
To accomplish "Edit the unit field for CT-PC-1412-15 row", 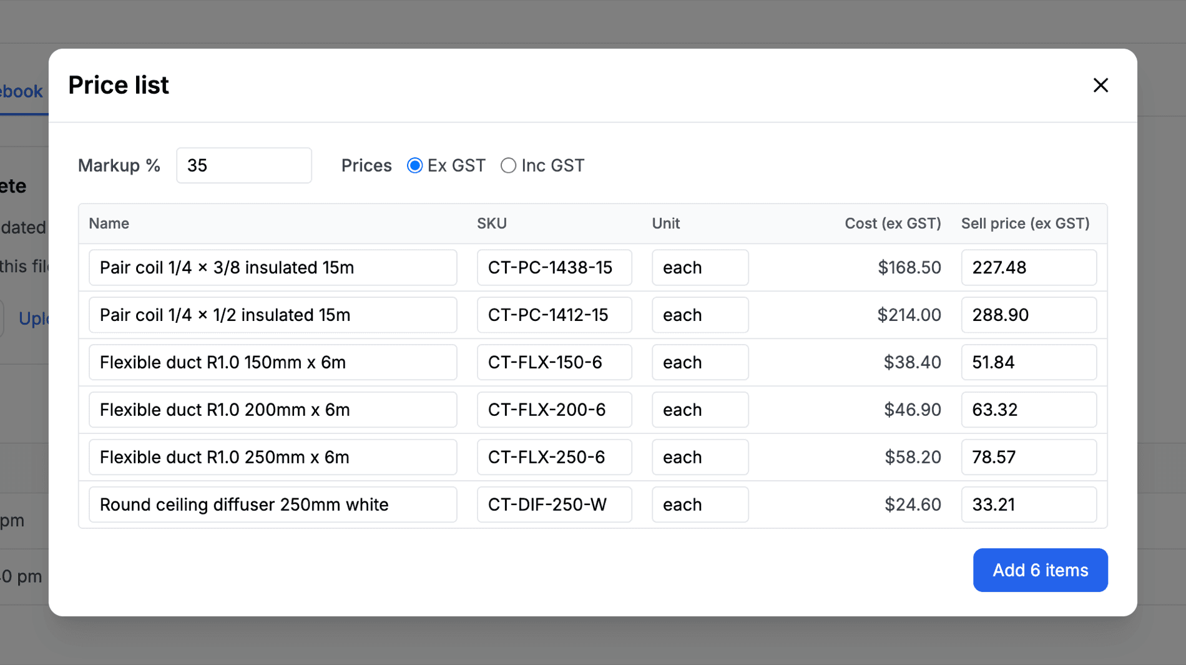I will coord(700,315).
